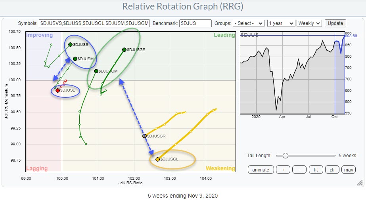Select the $DJUSS data point marker
The width and height of the screenshot is (366, 200).
tap(70, 44)
